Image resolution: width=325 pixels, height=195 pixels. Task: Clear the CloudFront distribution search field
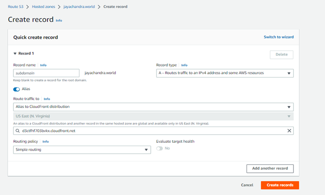(x=289, y=130)
